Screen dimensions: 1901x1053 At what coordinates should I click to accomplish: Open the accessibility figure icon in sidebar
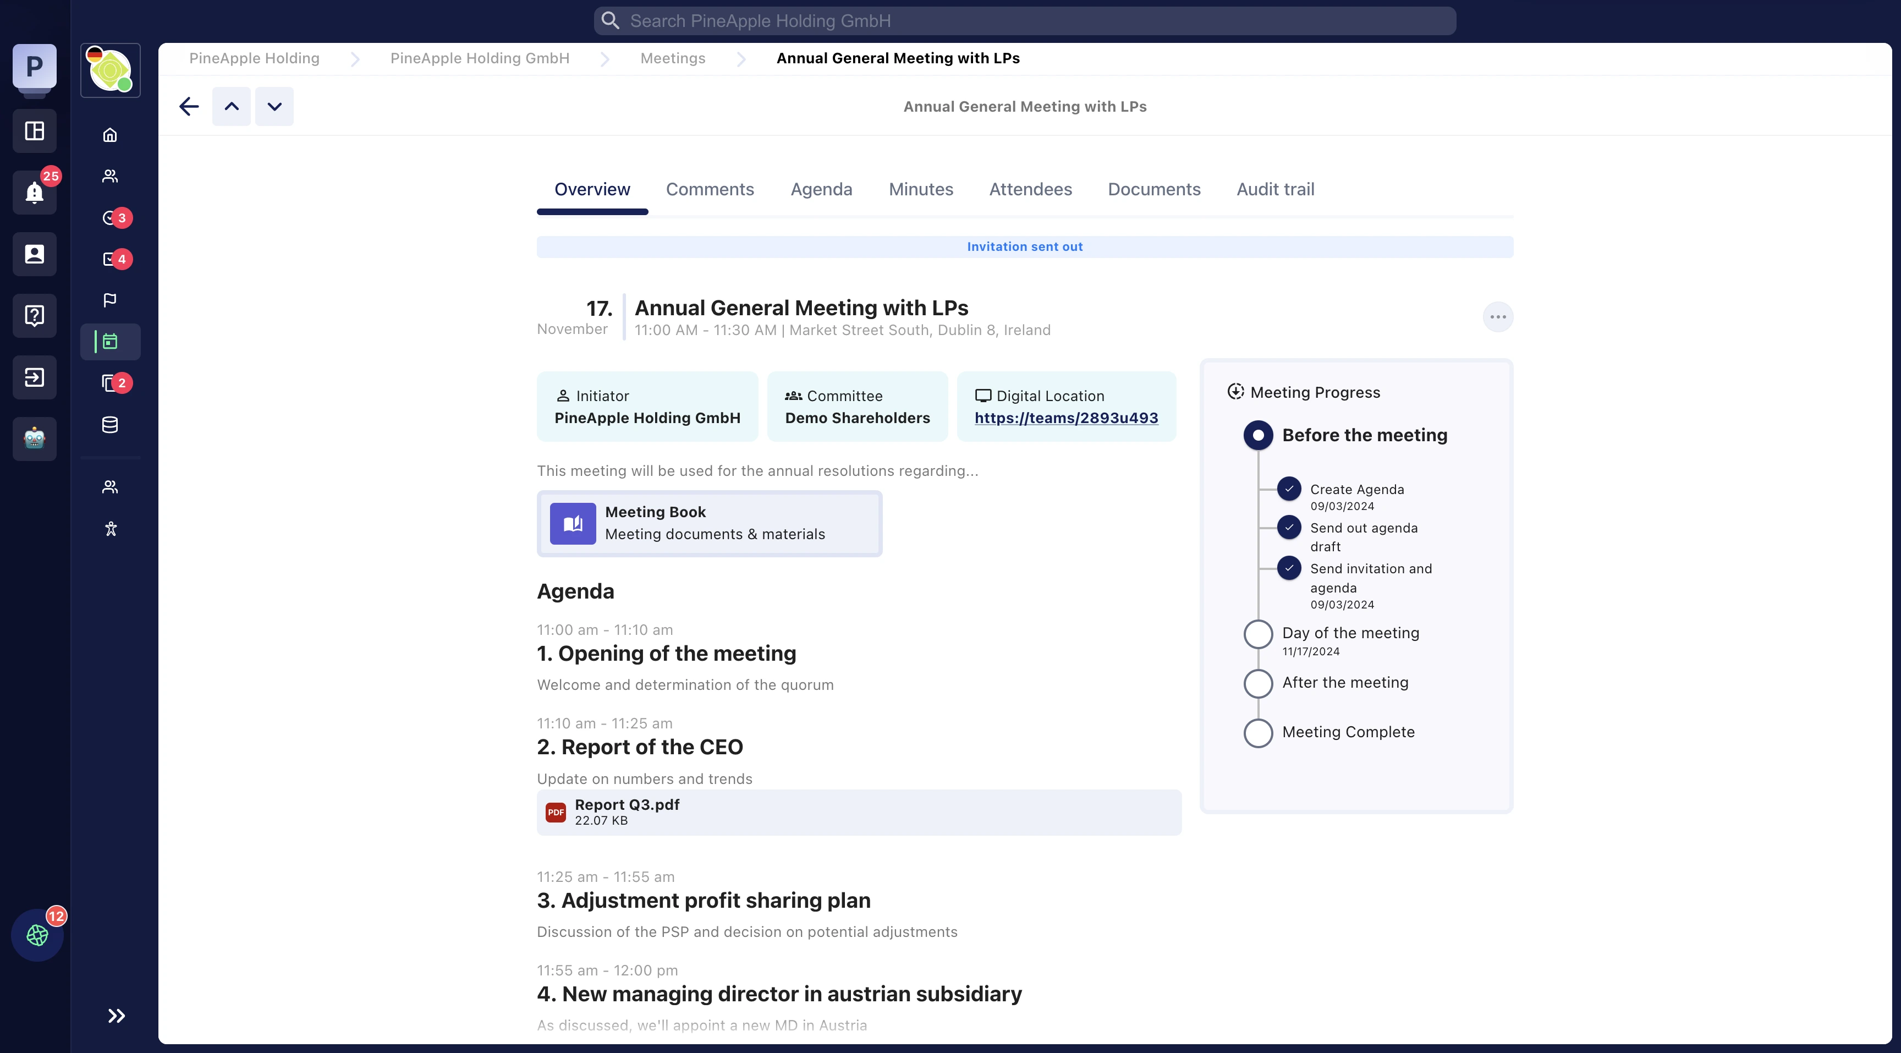click(x=111, y=528)
